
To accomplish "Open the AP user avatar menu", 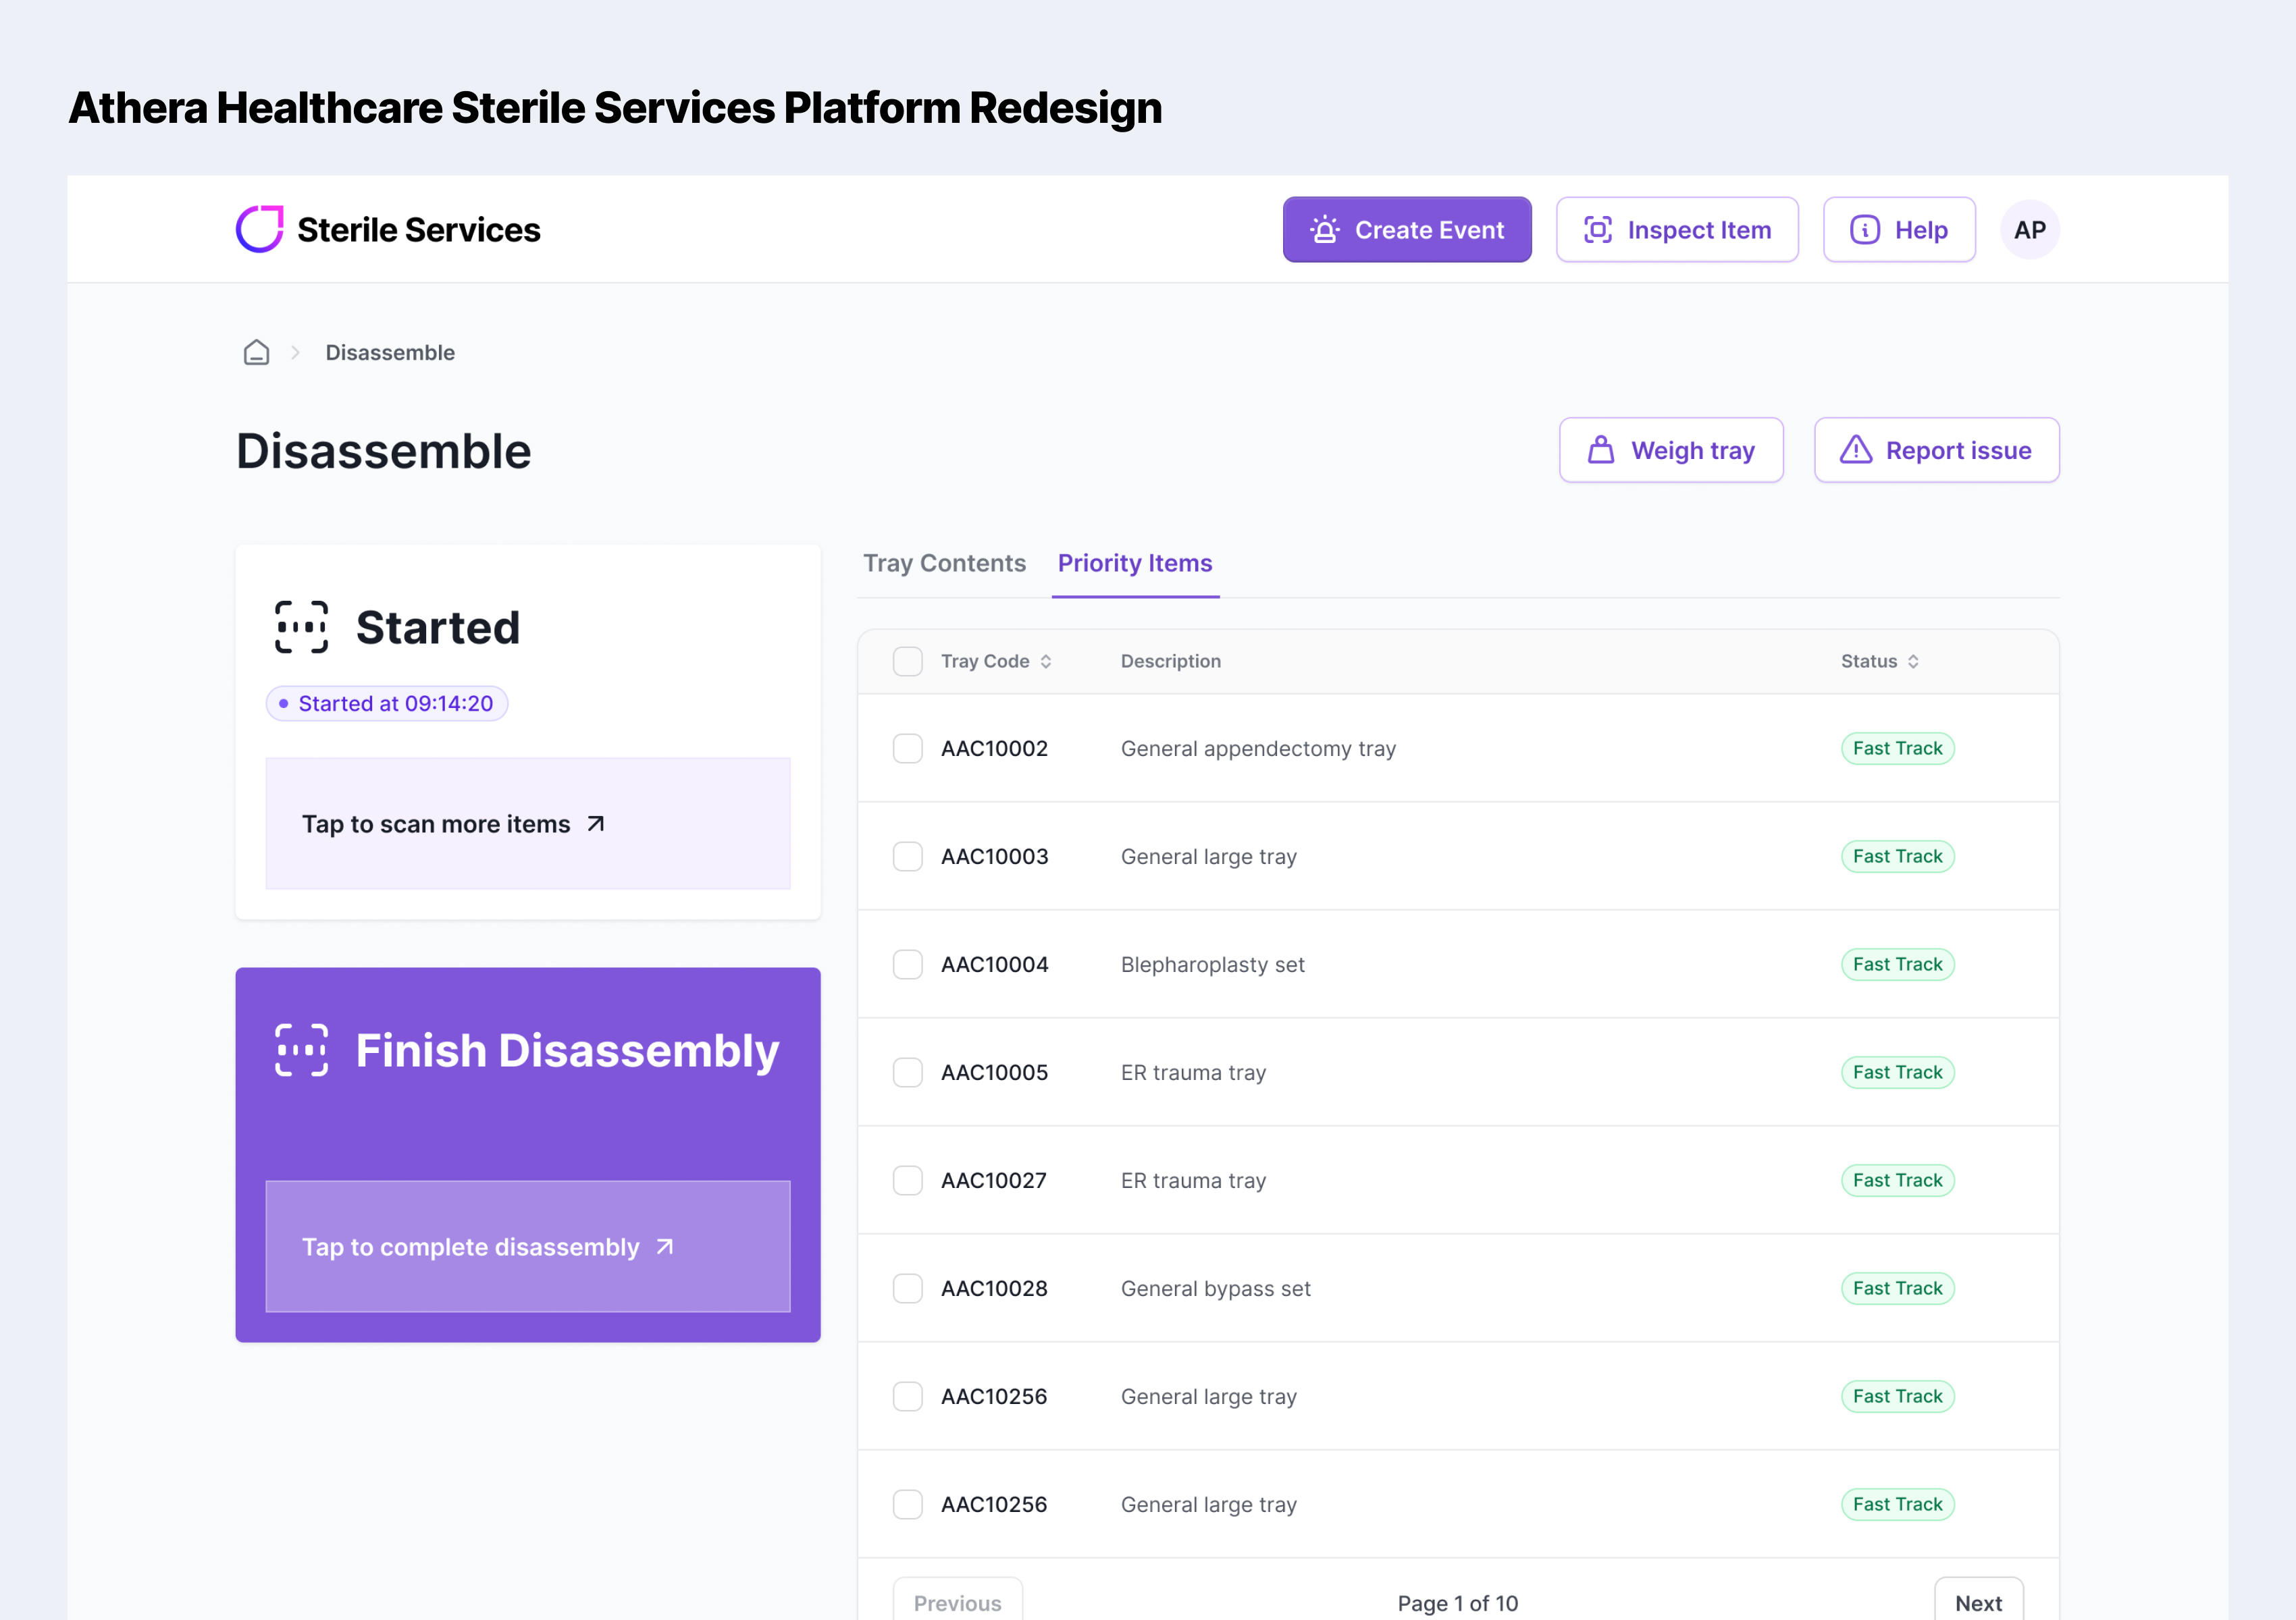I will coord(2029,230).
